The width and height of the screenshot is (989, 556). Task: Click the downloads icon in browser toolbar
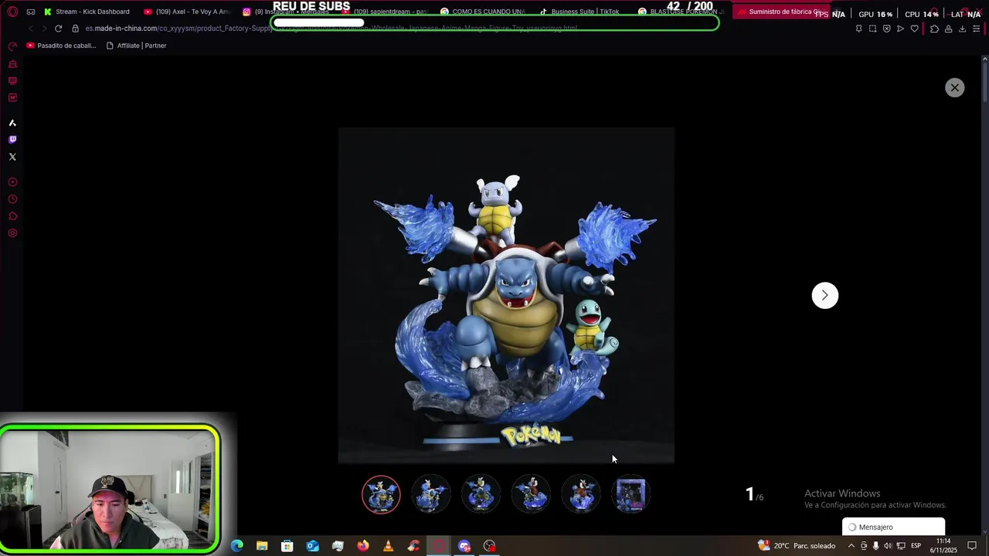click(962, 29)
